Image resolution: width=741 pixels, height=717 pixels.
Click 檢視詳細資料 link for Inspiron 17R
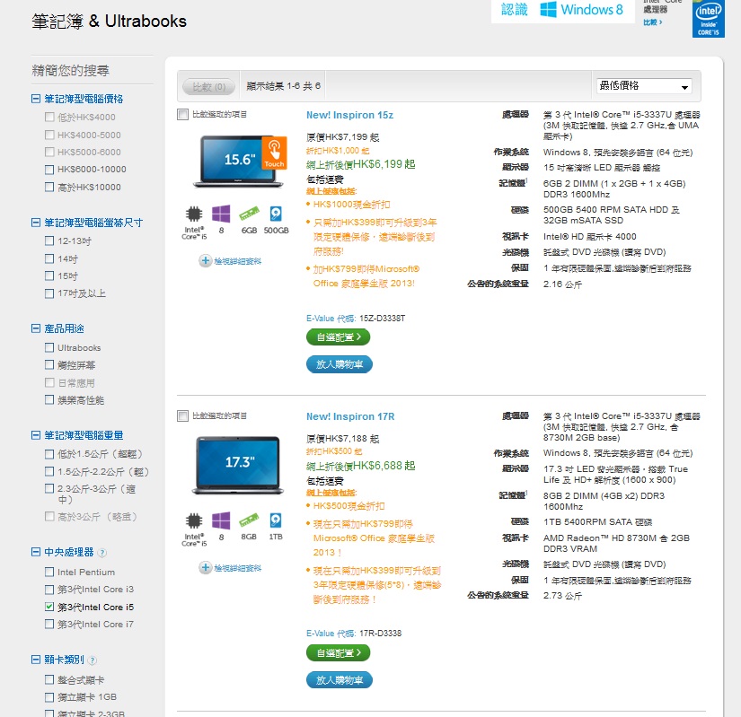(x=237, y=568)
